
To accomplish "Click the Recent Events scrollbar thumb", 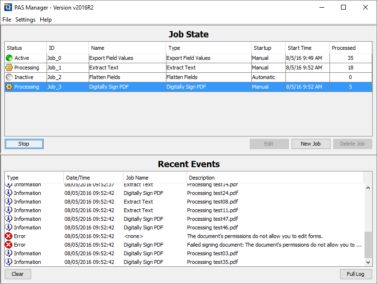I will pyautogui.click(x=368, y=245).
